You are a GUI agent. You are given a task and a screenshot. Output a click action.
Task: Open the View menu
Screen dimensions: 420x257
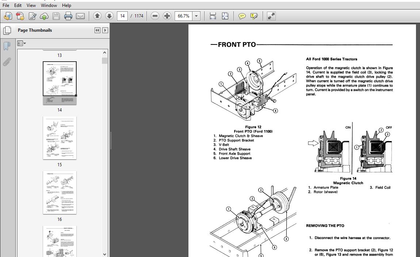pos(31,5)
